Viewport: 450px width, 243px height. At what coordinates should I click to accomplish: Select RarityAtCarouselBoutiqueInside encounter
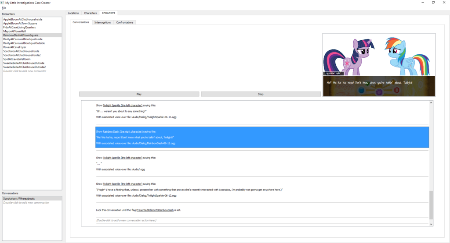(x=32, y=39)
